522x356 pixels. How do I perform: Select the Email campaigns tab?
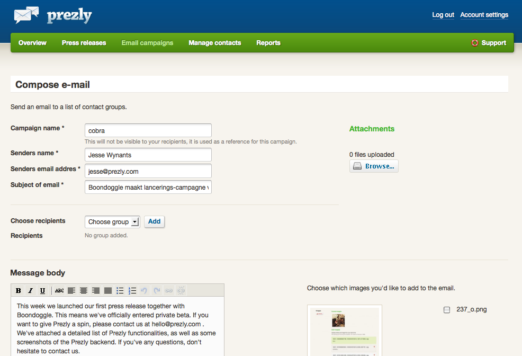[147, 43]
